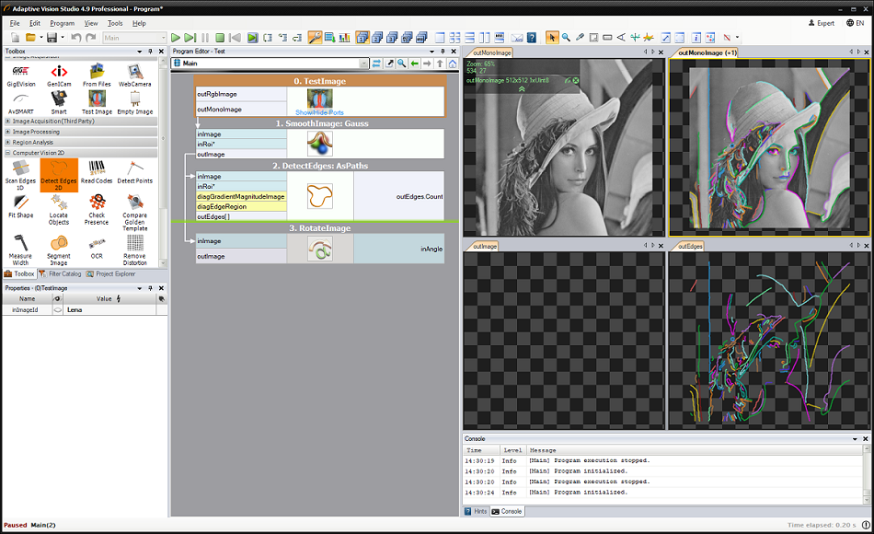Click the Expert mode button
Screen dimensions: 874x534
pyautogui.click(x=822, y=23)
